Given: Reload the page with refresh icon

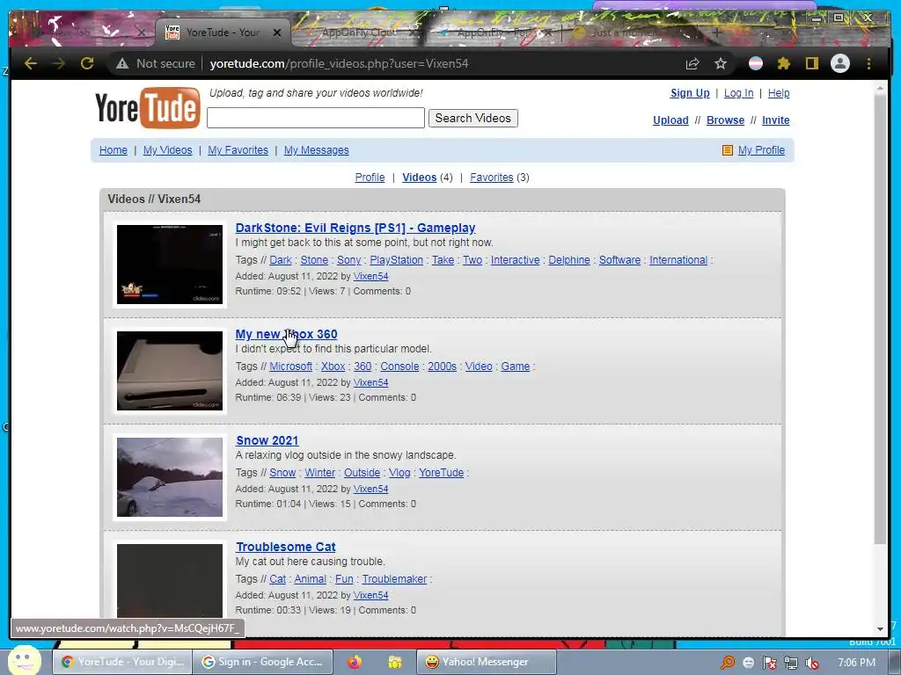Looking at the screenshot, I should (x=87, y=63).
